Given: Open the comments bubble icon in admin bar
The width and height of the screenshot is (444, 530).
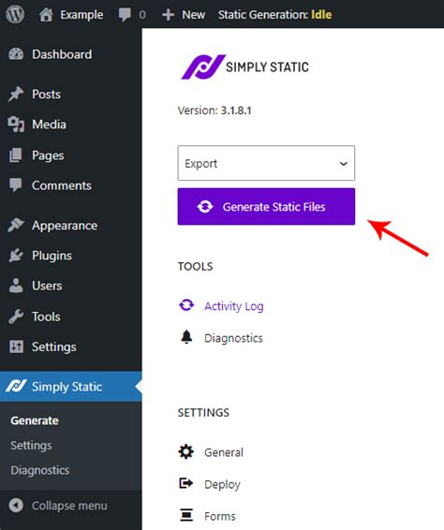Looking at the screenshot, I should (x=125, y=15).
